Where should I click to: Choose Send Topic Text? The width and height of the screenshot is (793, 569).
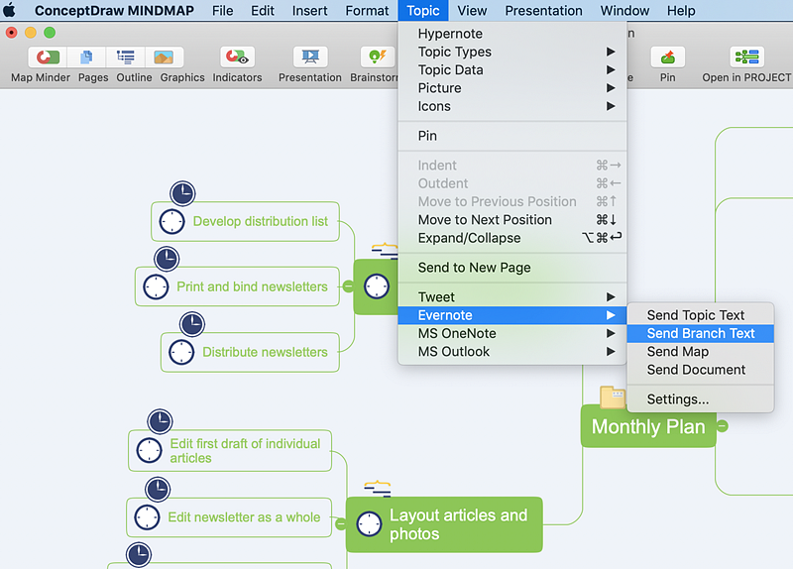tap(701, 315)
